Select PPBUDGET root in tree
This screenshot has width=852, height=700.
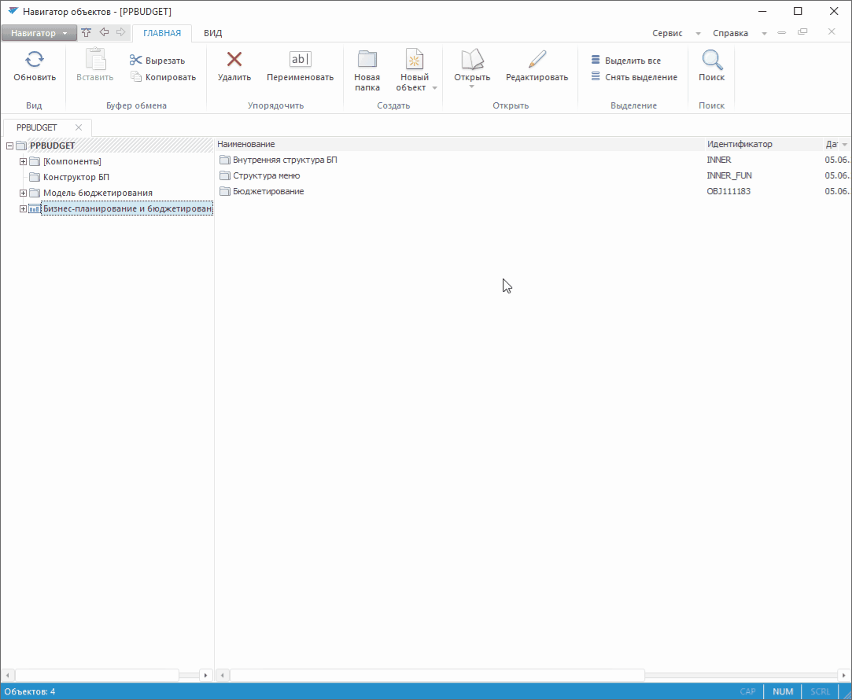pos(52,146)
